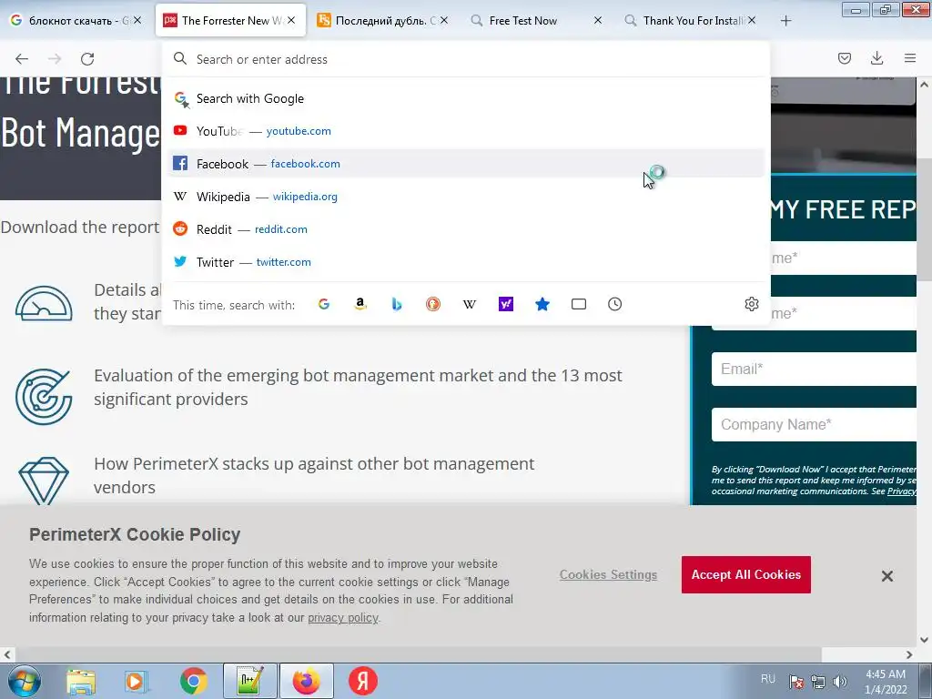Search this time with DuckDuckGo icon
Screen dimensions: 932x699
pos(433,304)
